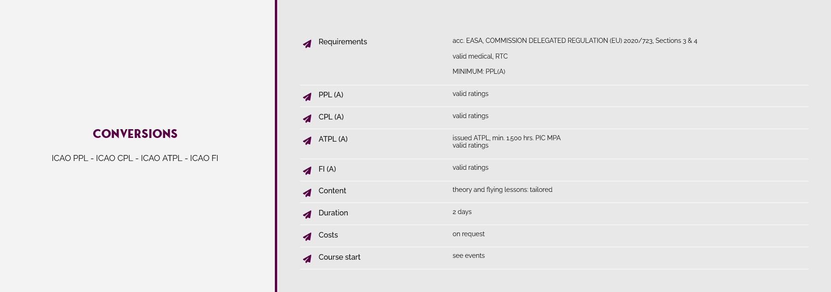The image size is (831, 292).
Task: Click the paper plane icon beside Content
Action: click(307, 193)
